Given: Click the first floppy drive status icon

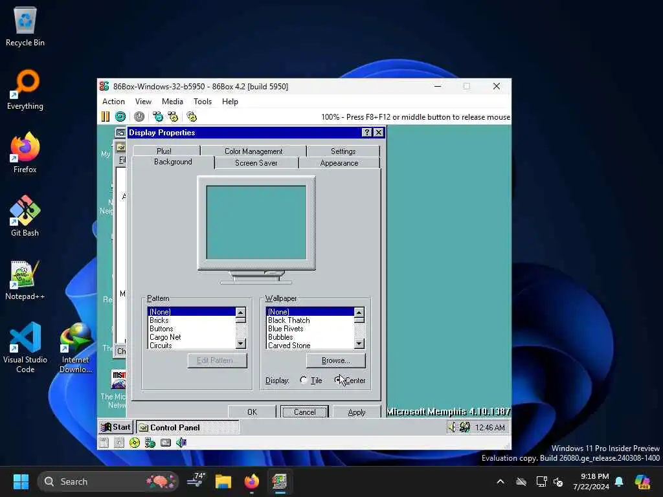Looking at the screenshot, I should [x=104, y=443].
